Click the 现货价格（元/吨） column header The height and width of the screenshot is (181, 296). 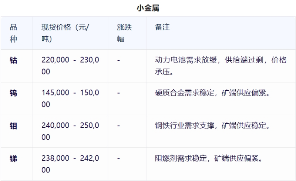click(68, 33)
